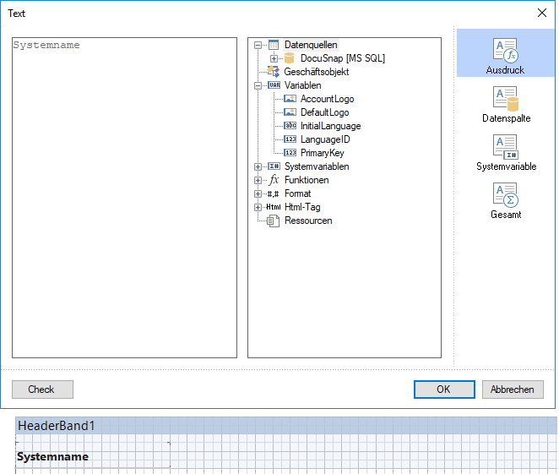
Task: Expand the DocuSnap [MS SQL] node
Action: click(274, 58)
